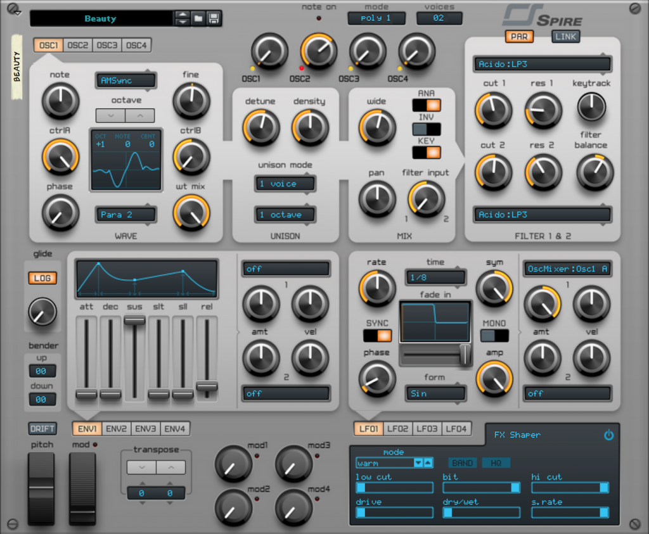This screenshot has width=649, height=534.
Task: Click the PAR button in the filter section
Action: [519, 37]
